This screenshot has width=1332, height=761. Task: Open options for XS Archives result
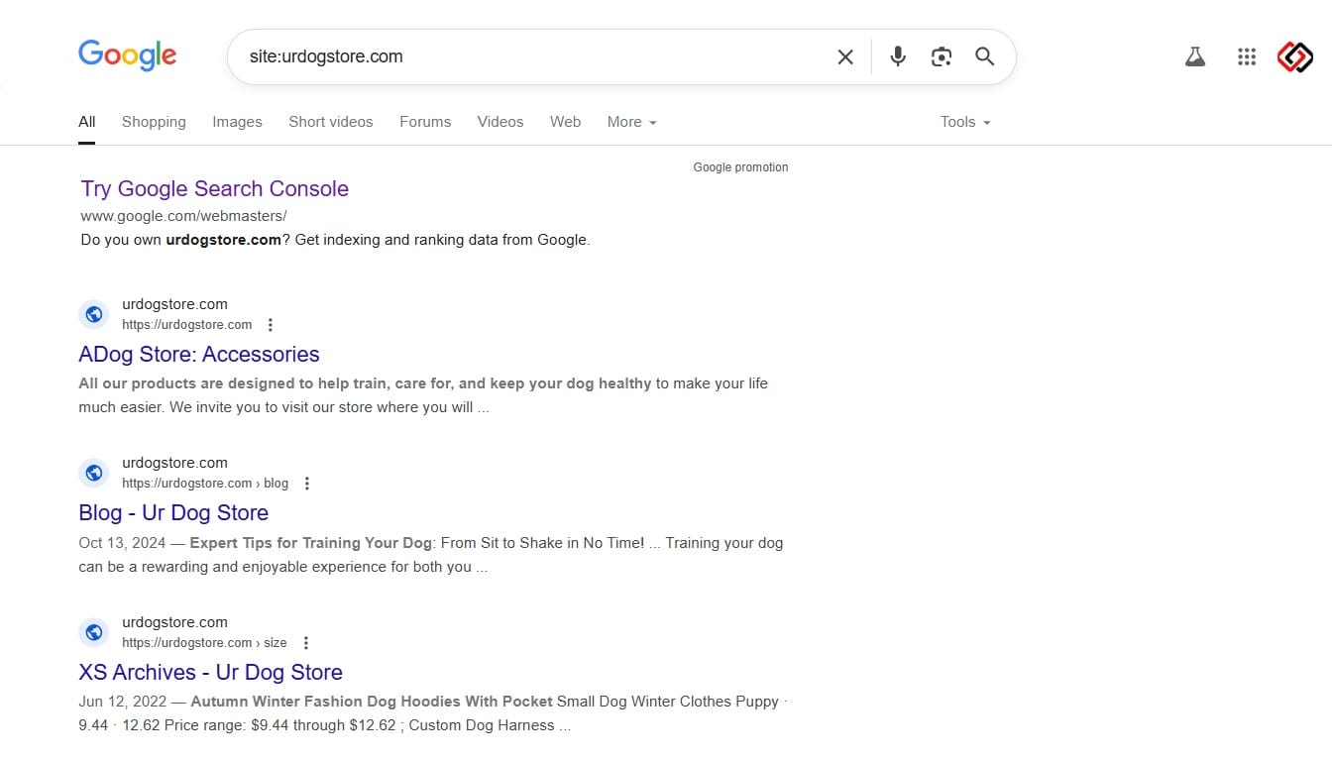[x=306, y=643]
